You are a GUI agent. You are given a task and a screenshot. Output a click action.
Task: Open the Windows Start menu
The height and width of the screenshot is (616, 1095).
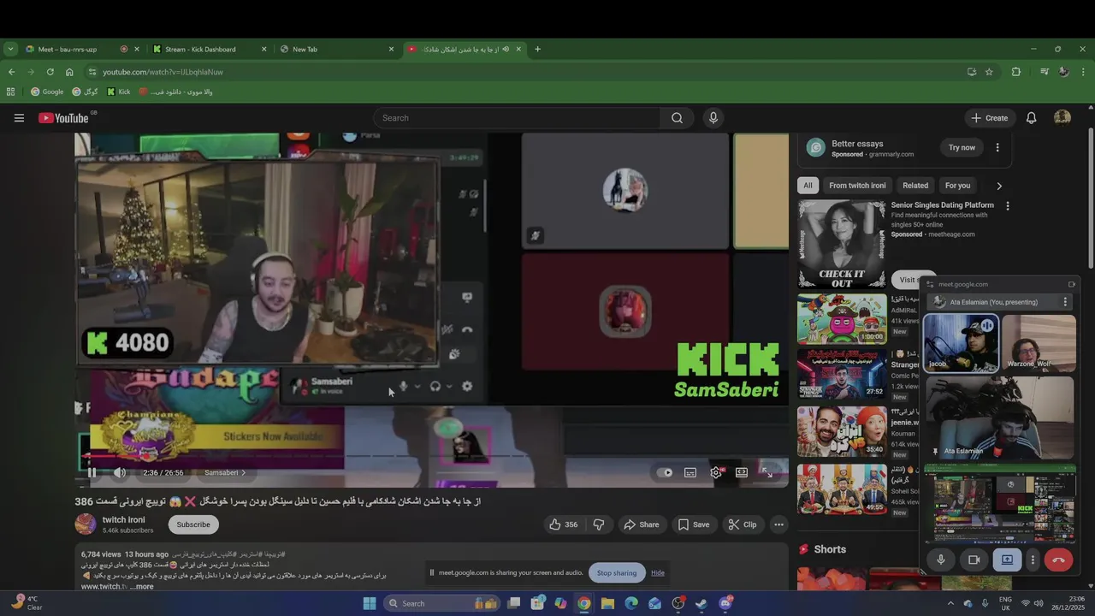pos(370,603)
